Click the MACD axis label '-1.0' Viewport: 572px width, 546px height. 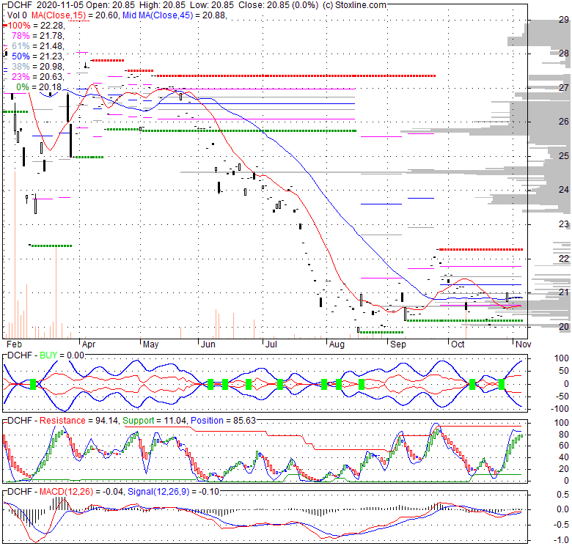pyautogui.click(x=562, y=540)
